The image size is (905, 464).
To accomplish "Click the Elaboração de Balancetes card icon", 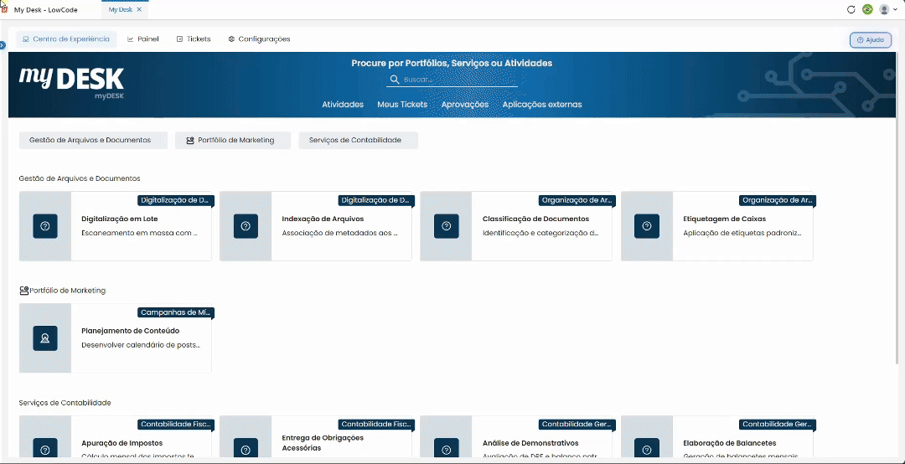I will point(646,450).
